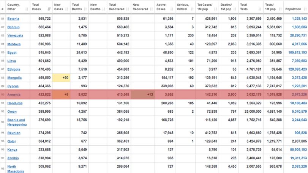Sort by Total Deaths arrow icon

[85, 9]
